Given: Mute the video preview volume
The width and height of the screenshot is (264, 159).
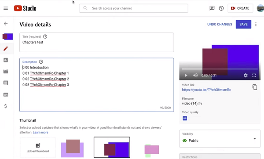Looking at the screenshot, I should point(195,75).
